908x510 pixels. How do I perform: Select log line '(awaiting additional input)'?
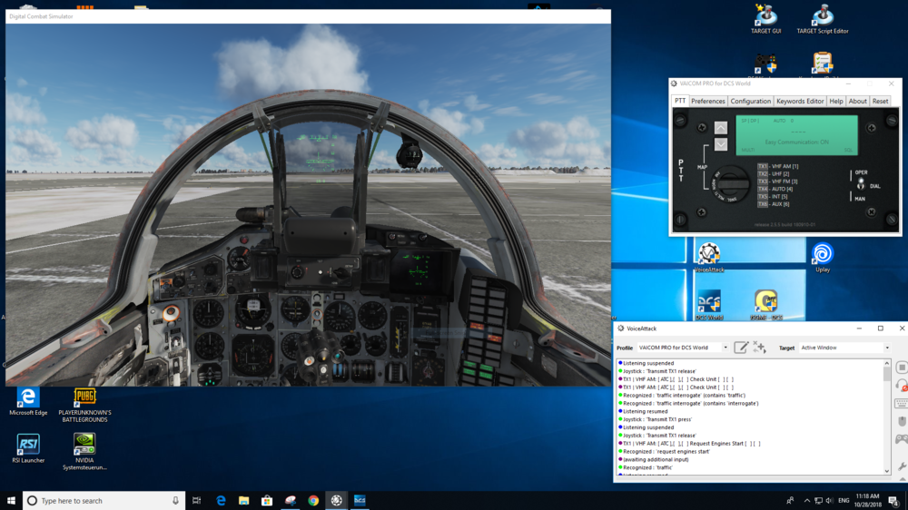[656, 460]
